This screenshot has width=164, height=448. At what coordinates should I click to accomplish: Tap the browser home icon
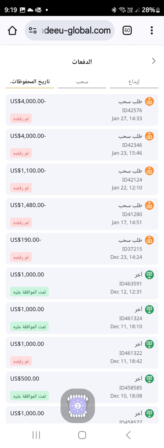coord(12,30)
